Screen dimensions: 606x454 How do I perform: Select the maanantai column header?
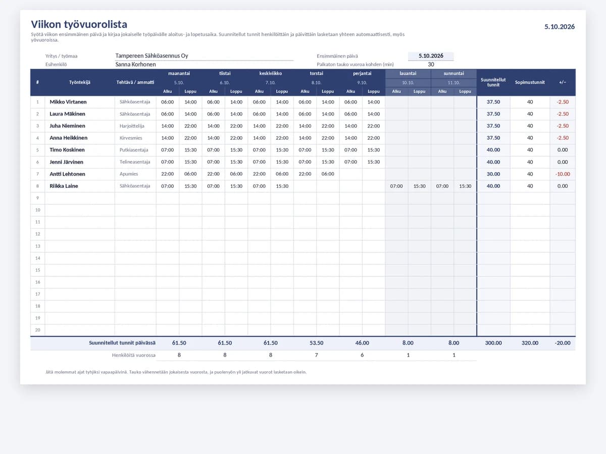click(x=179, y=73)
